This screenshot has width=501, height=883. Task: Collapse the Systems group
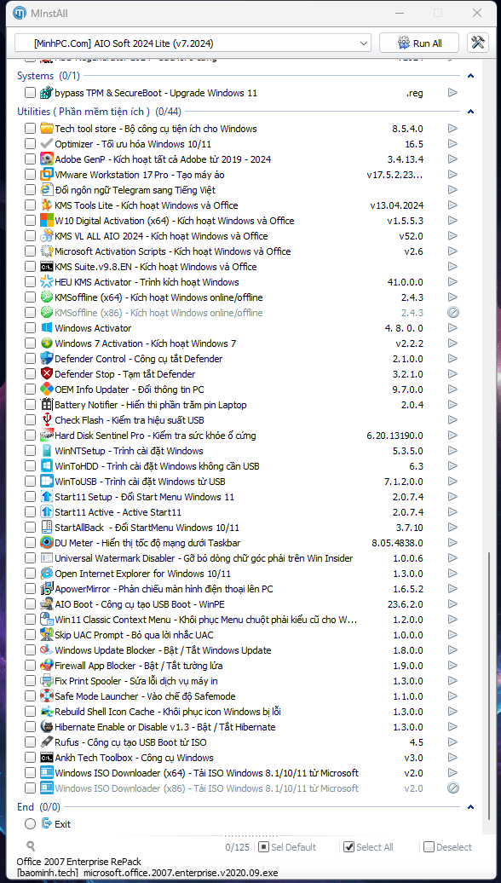click(x=471, y=76)
